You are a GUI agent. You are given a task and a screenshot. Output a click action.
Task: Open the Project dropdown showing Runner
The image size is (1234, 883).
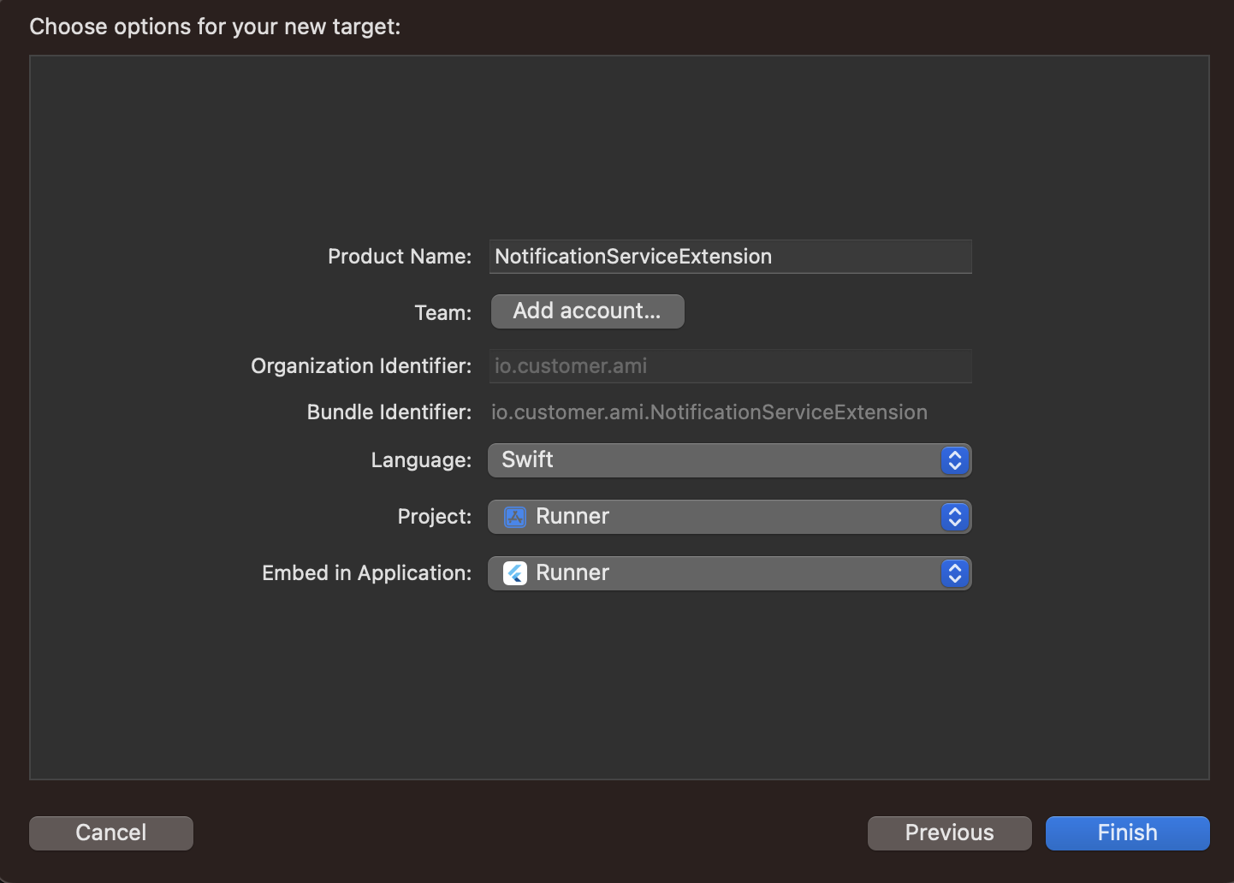[x=730, y=517]
